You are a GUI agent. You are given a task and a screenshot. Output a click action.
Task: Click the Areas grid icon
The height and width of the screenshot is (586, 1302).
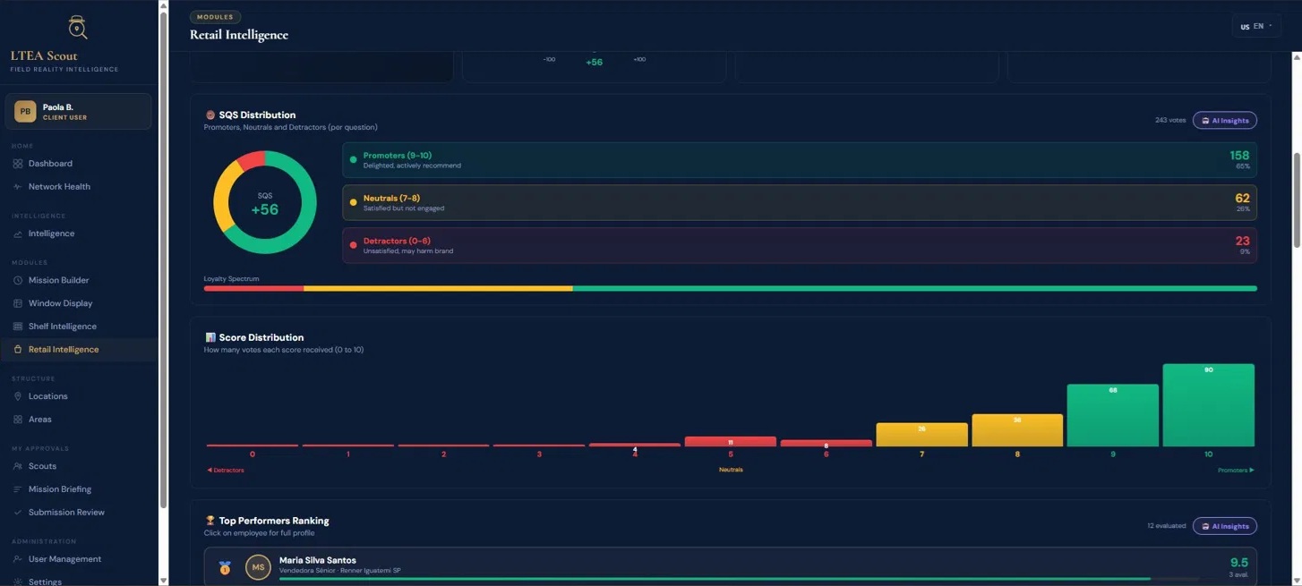point(18,420)
